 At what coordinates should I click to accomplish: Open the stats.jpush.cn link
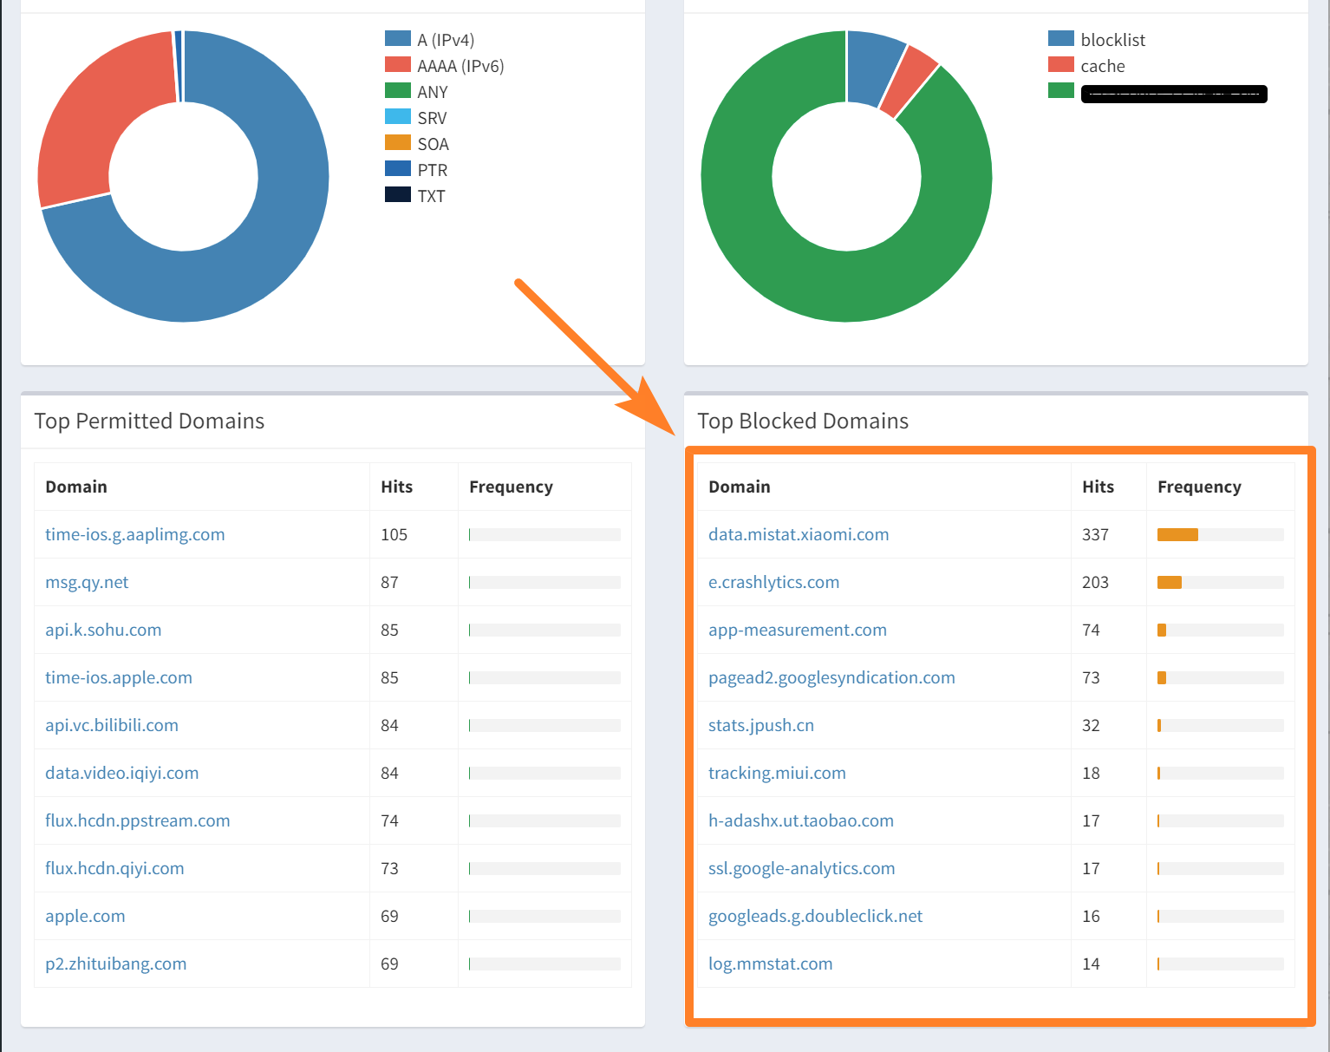(761, 725)
